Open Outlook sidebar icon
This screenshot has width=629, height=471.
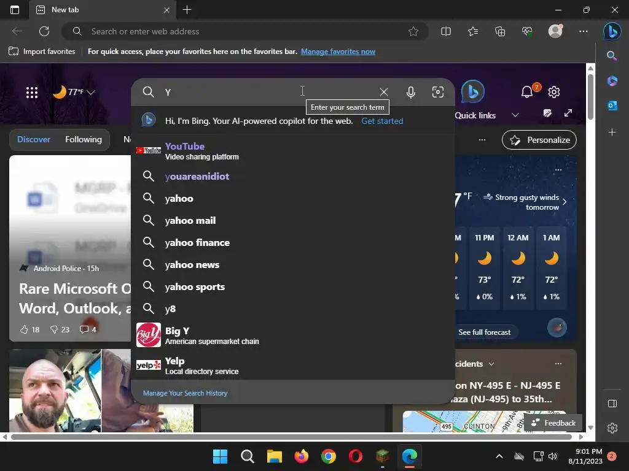point(612,105)
